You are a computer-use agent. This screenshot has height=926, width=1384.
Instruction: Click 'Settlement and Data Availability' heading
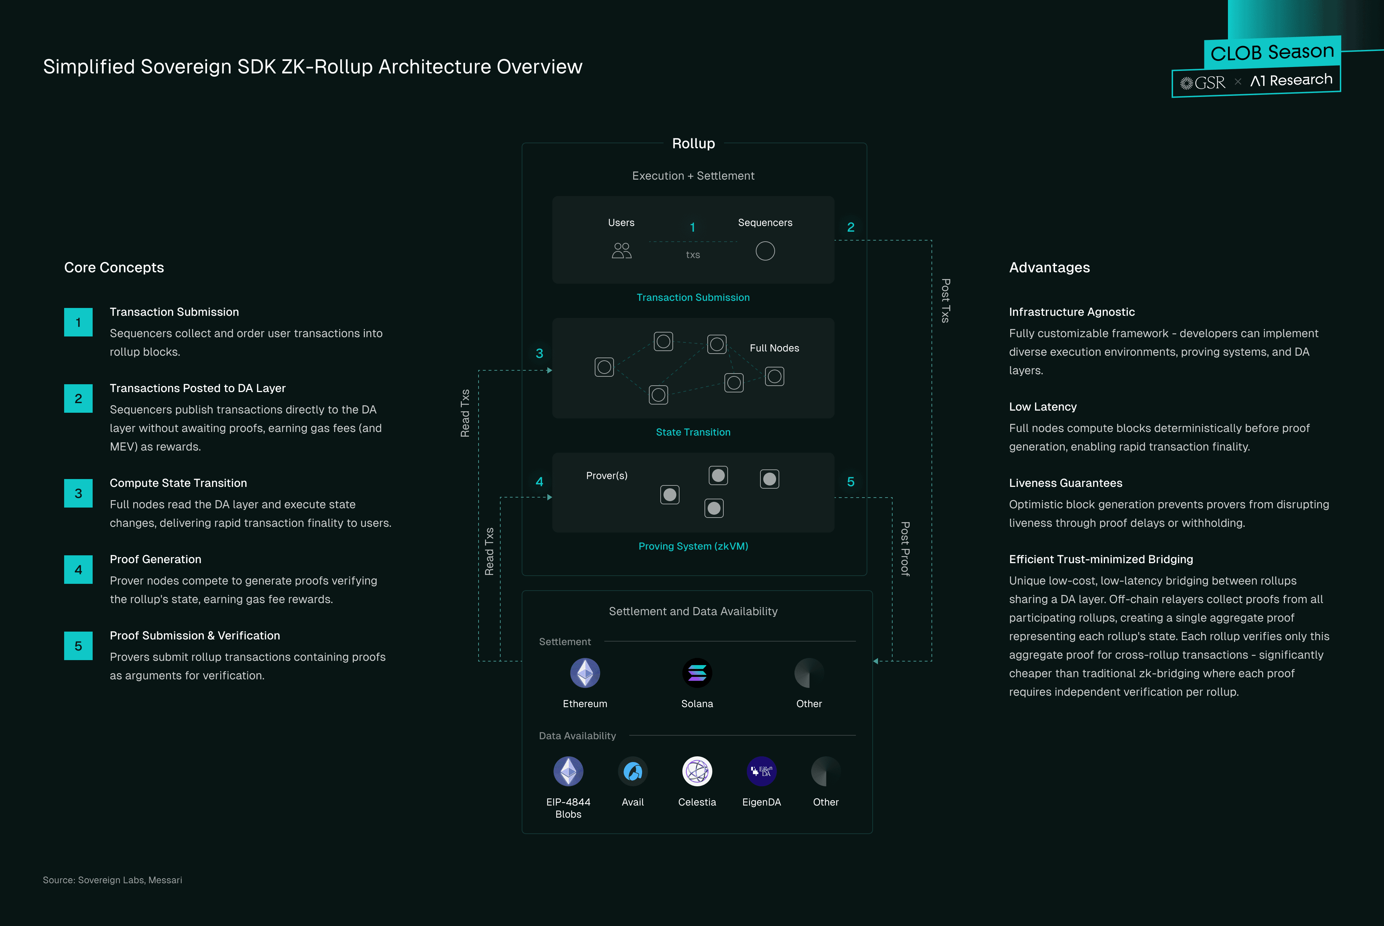[x=693, y=611]
